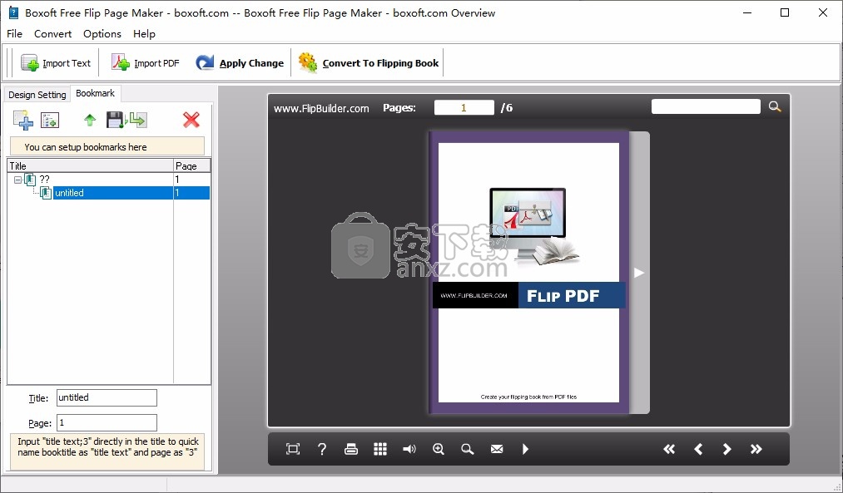The height and width of the screenshot is (493, 843).
Task: Open the Help menu
Action: pyautogui.click(x=144, y=34)
